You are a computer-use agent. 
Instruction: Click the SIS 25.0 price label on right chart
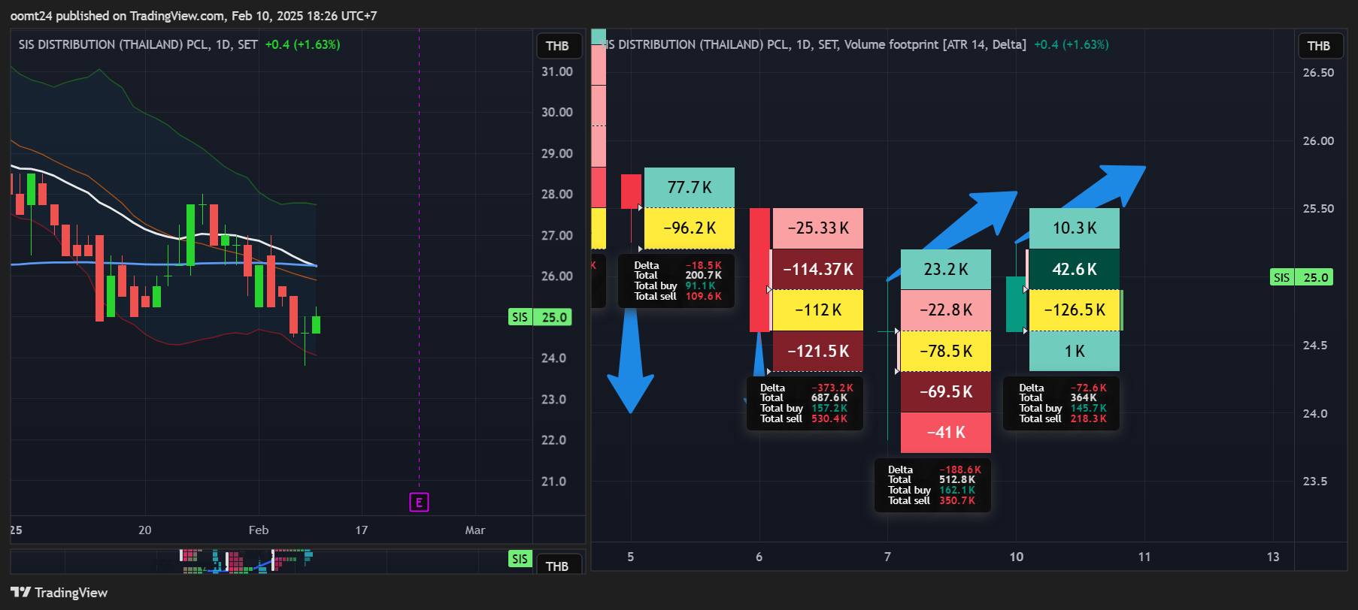pyautogui.click(x=1302, y=277)
